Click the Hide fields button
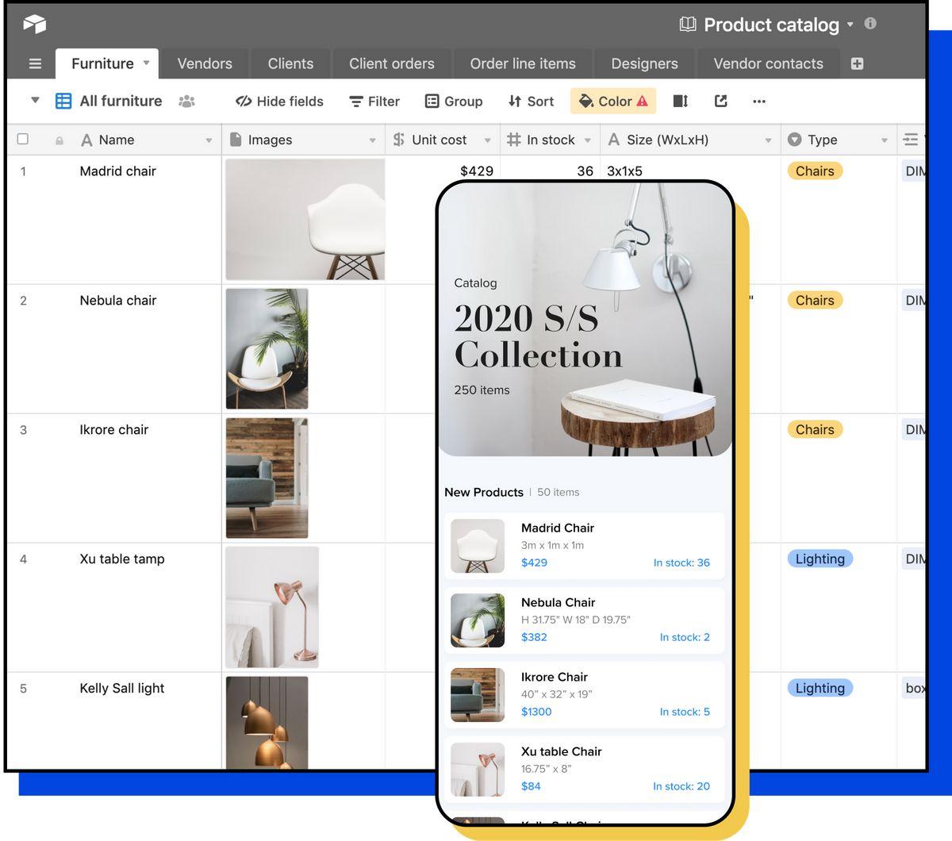This screenshot has width=952, height=841. (279, 101)
